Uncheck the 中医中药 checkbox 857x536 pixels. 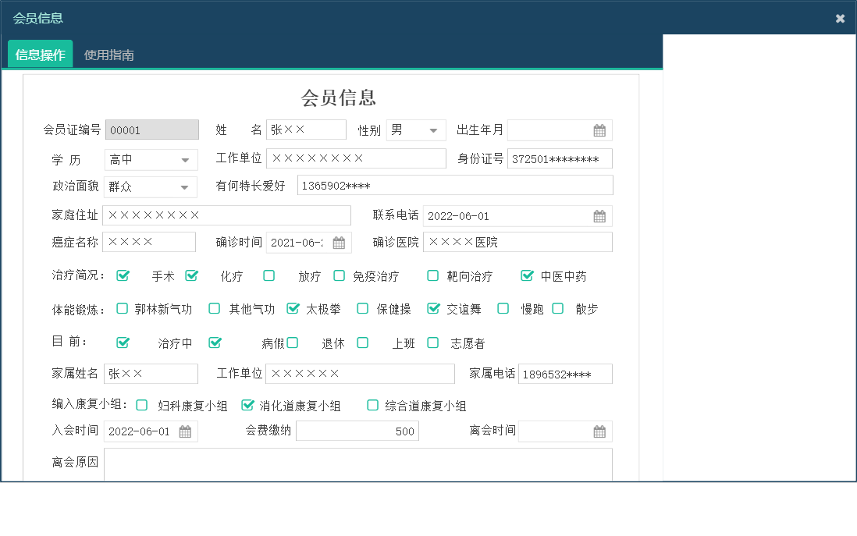click(x=526, y=275)
